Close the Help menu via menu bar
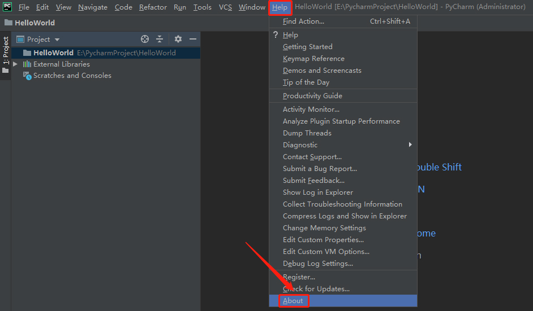Viewport: 533px width, 311px height. point(280,7)
